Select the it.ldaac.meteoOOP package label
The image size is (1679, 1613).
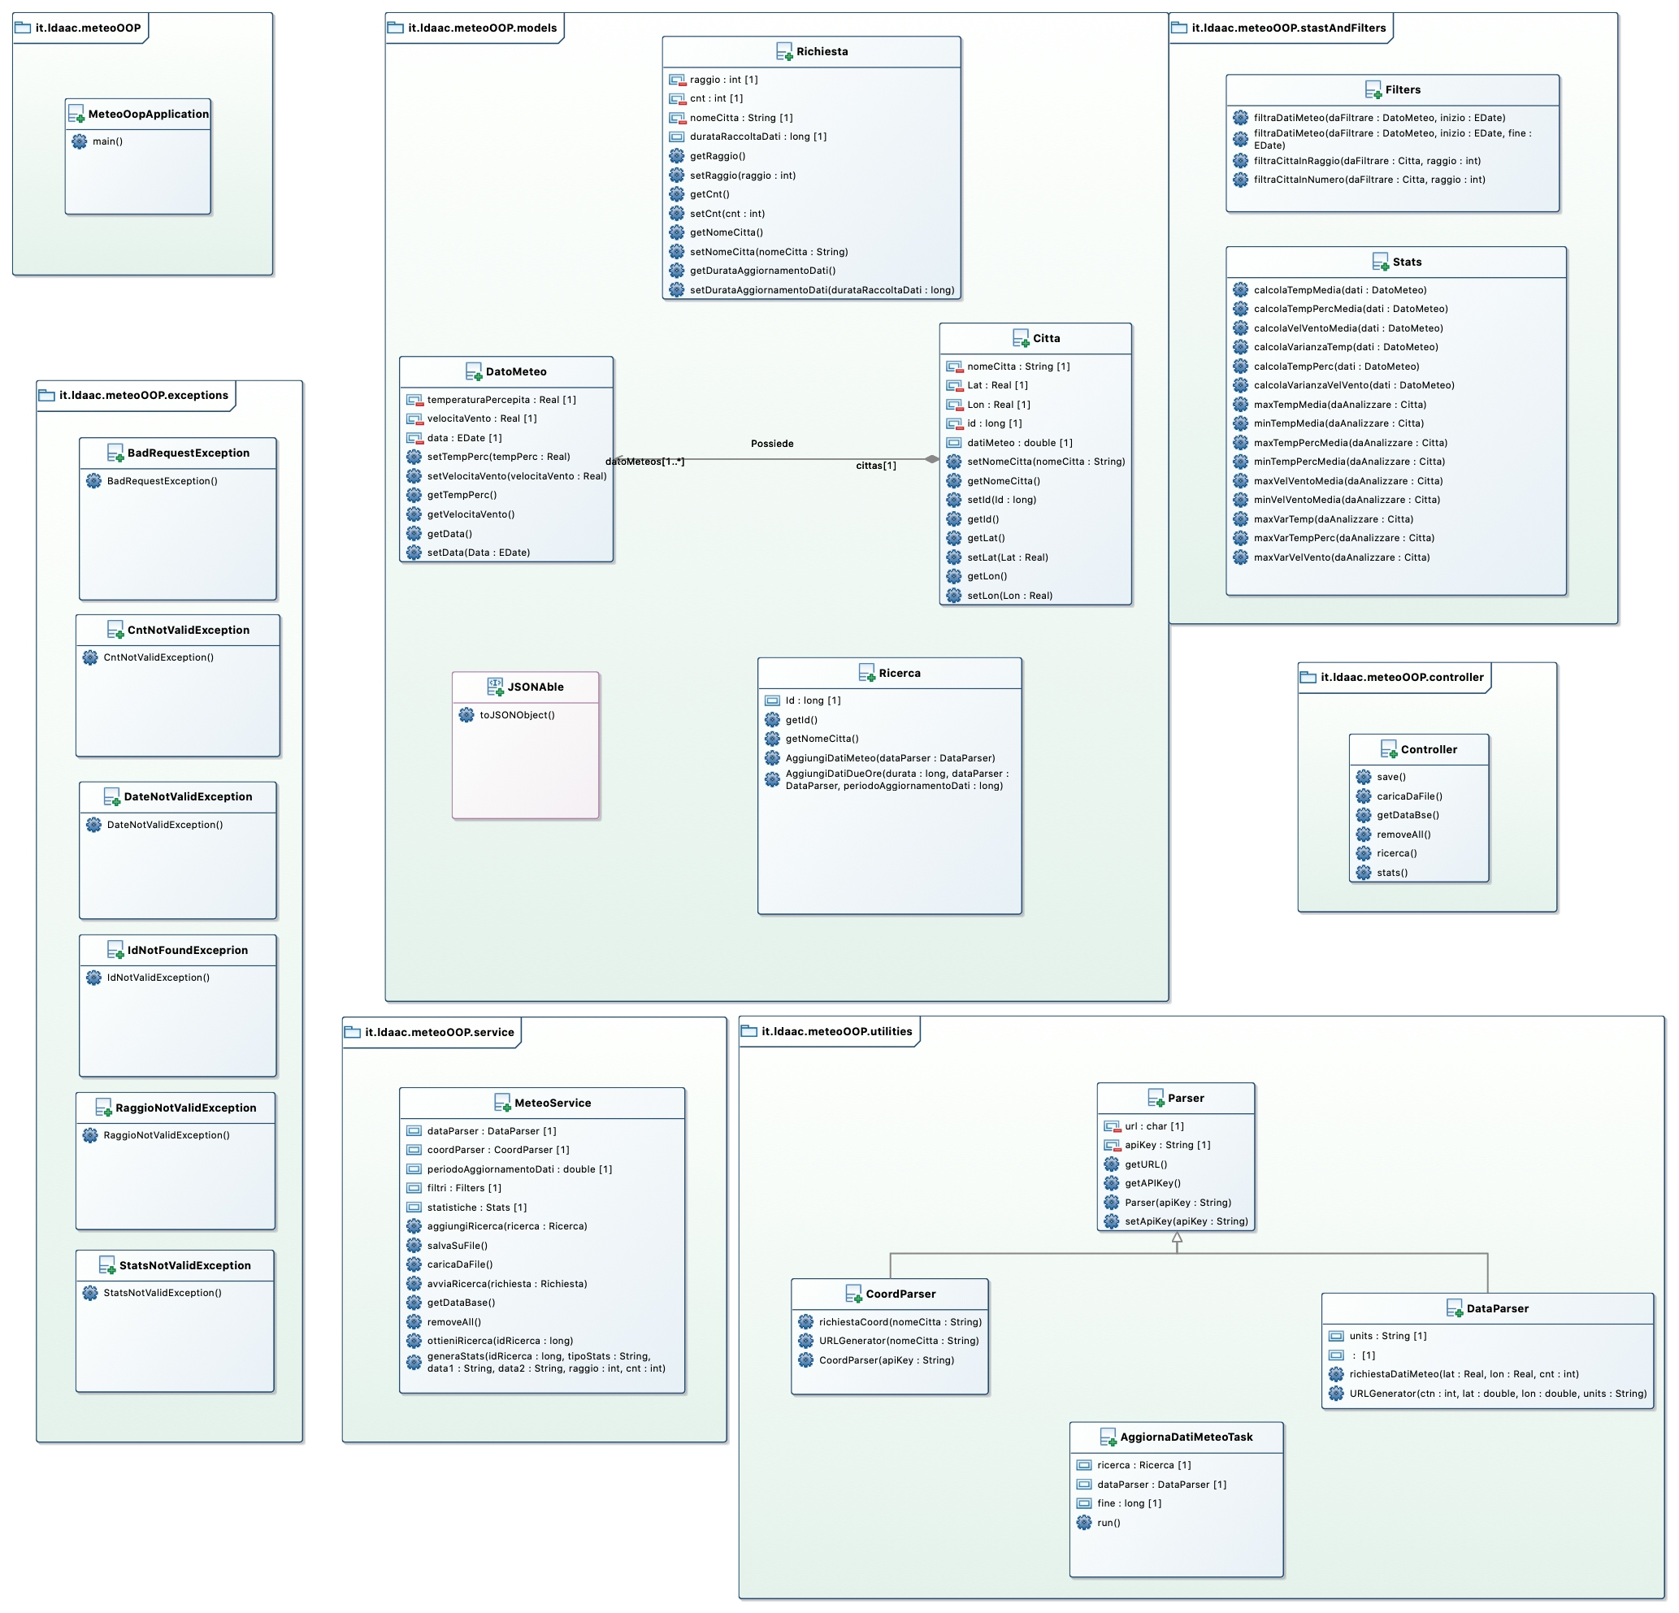coord(89,28)
